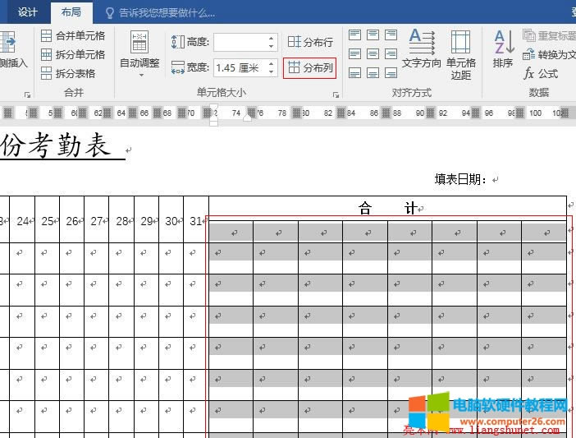576x438 pixels.
Task: Click 合并单元格 merge cells
Action: coord(73,35)
